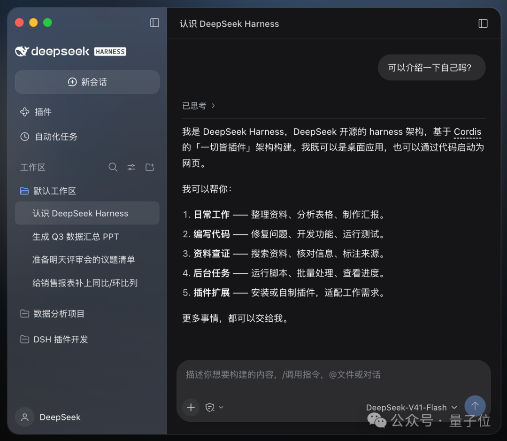The height and width of the screenshot is (441, 507).
Task: Open 给销售报表补上同比/环比列 conversation
Action: 85,283
